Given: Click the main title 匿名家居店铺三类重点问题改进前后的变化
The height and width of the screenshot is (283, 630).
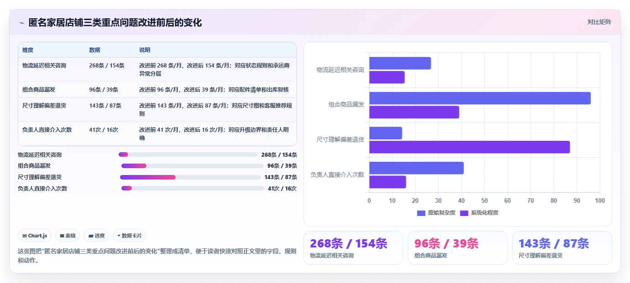Looking at the screenshot, I should tap(115, 23).
